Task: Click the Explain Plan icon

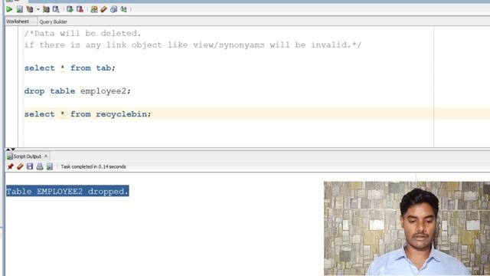Action: tap(30, 9)
